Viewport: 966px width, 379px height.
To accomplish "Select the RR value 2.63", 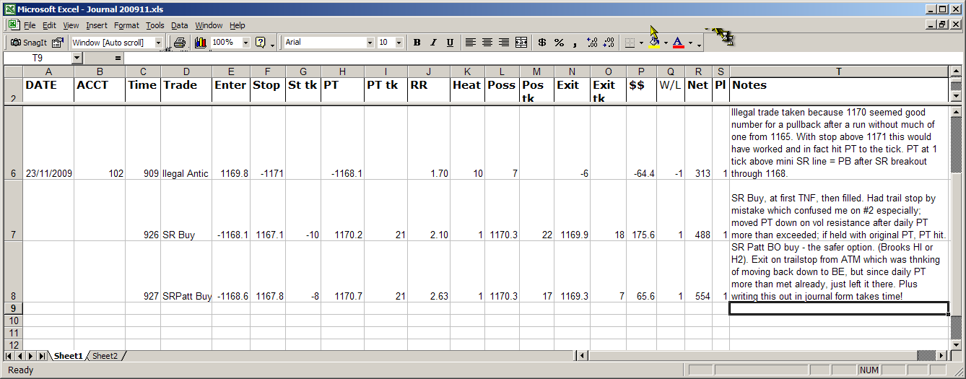I will 429,271.
